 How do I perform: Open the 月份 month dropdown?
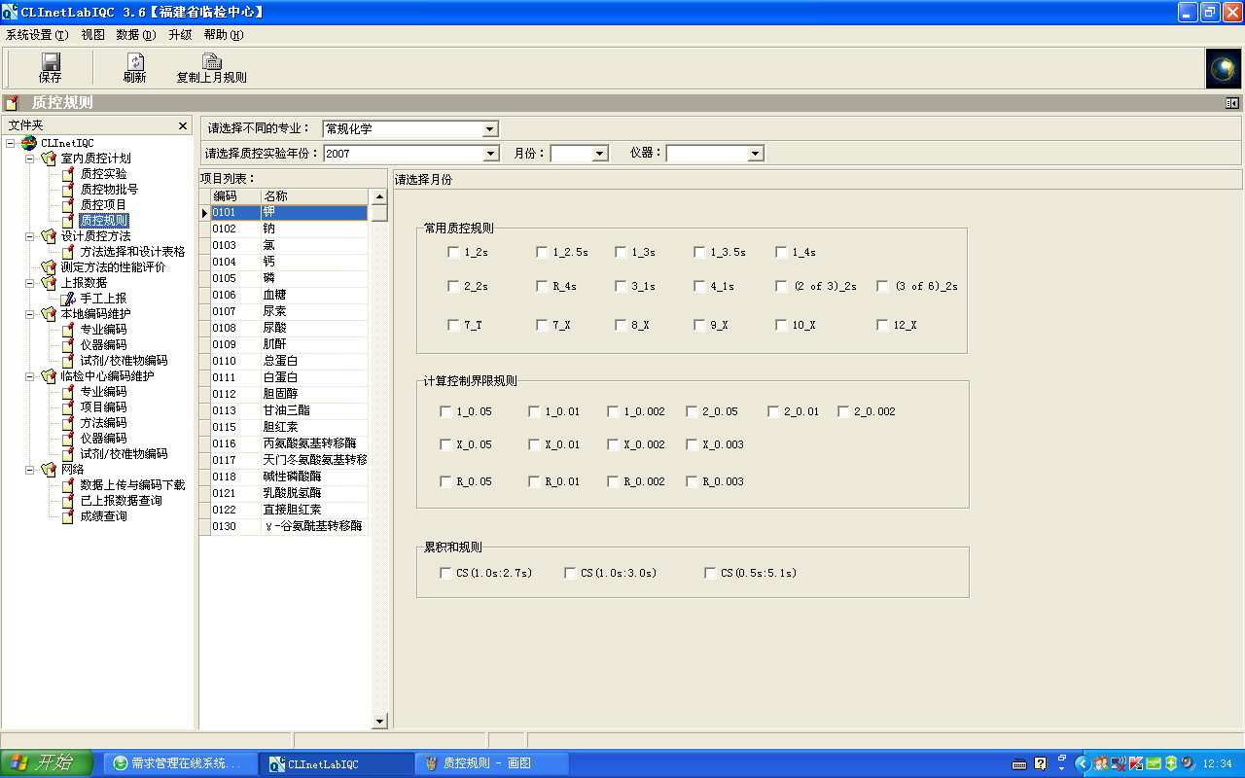click(600, 154)
